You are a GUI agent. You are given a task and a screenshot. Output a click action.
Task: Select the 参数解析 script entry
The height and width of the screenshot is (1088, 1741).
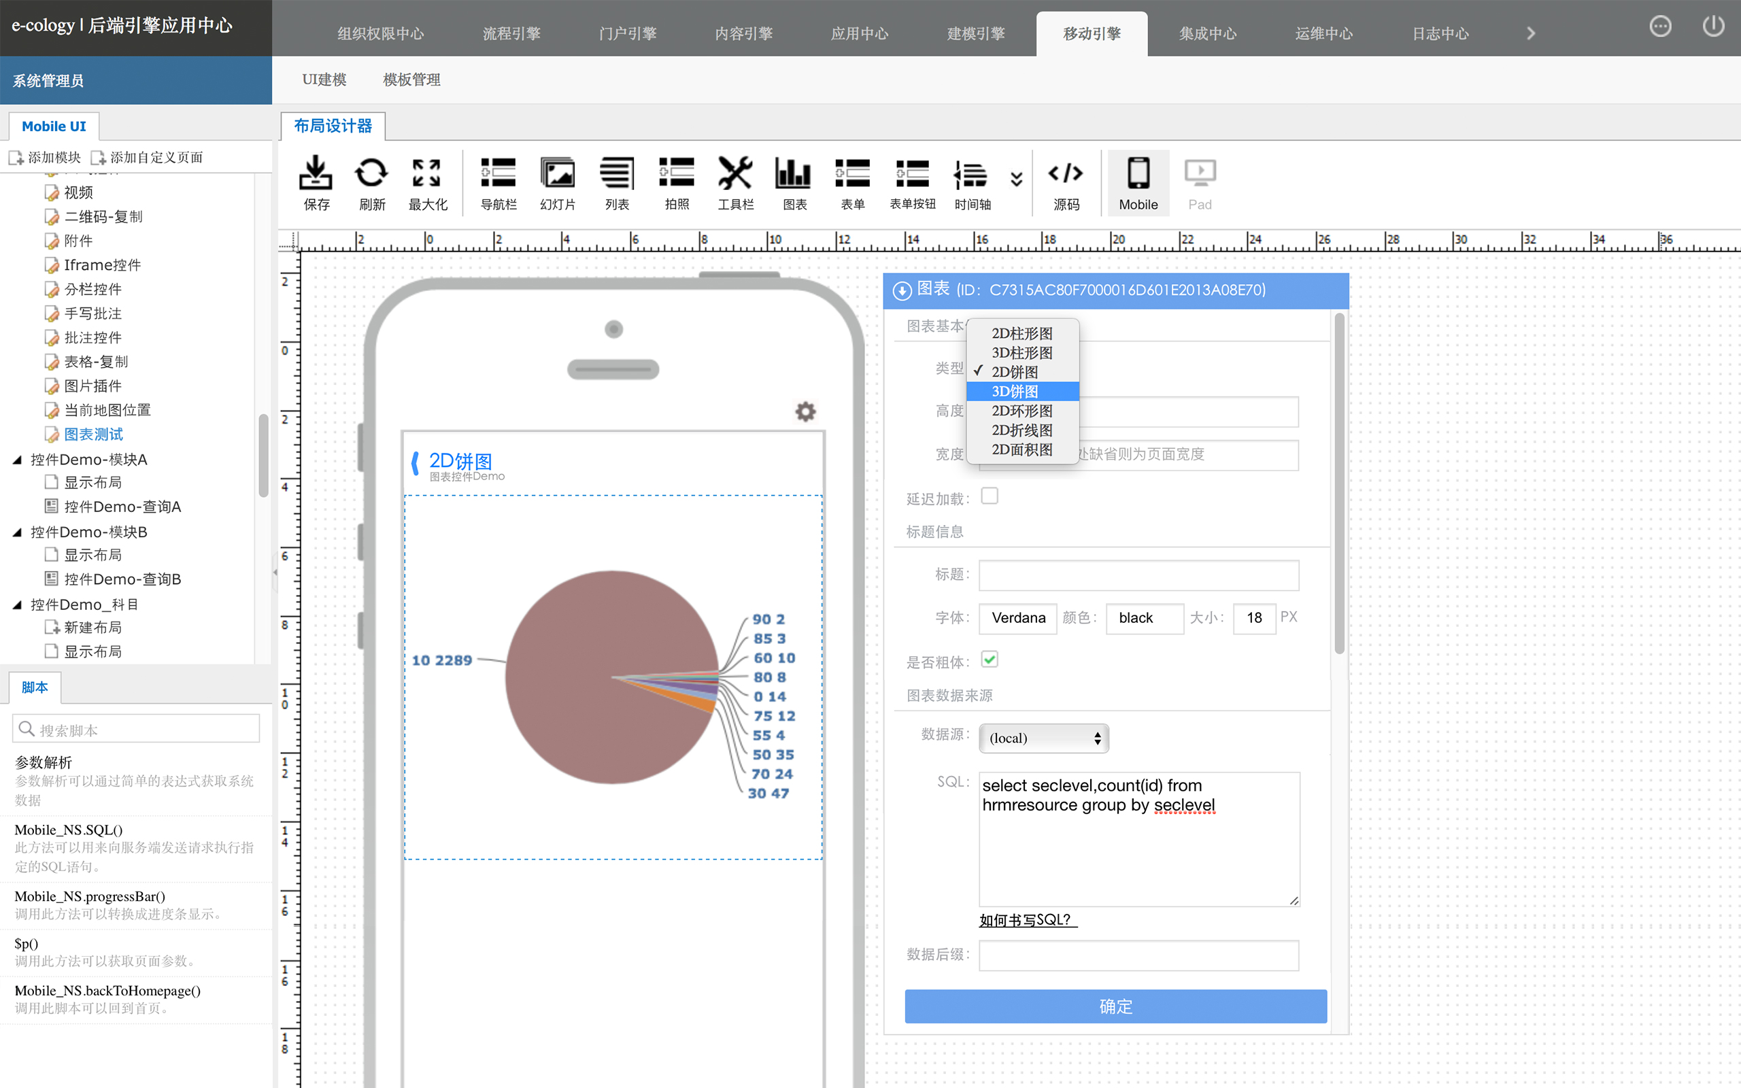[x=136, y=780]
